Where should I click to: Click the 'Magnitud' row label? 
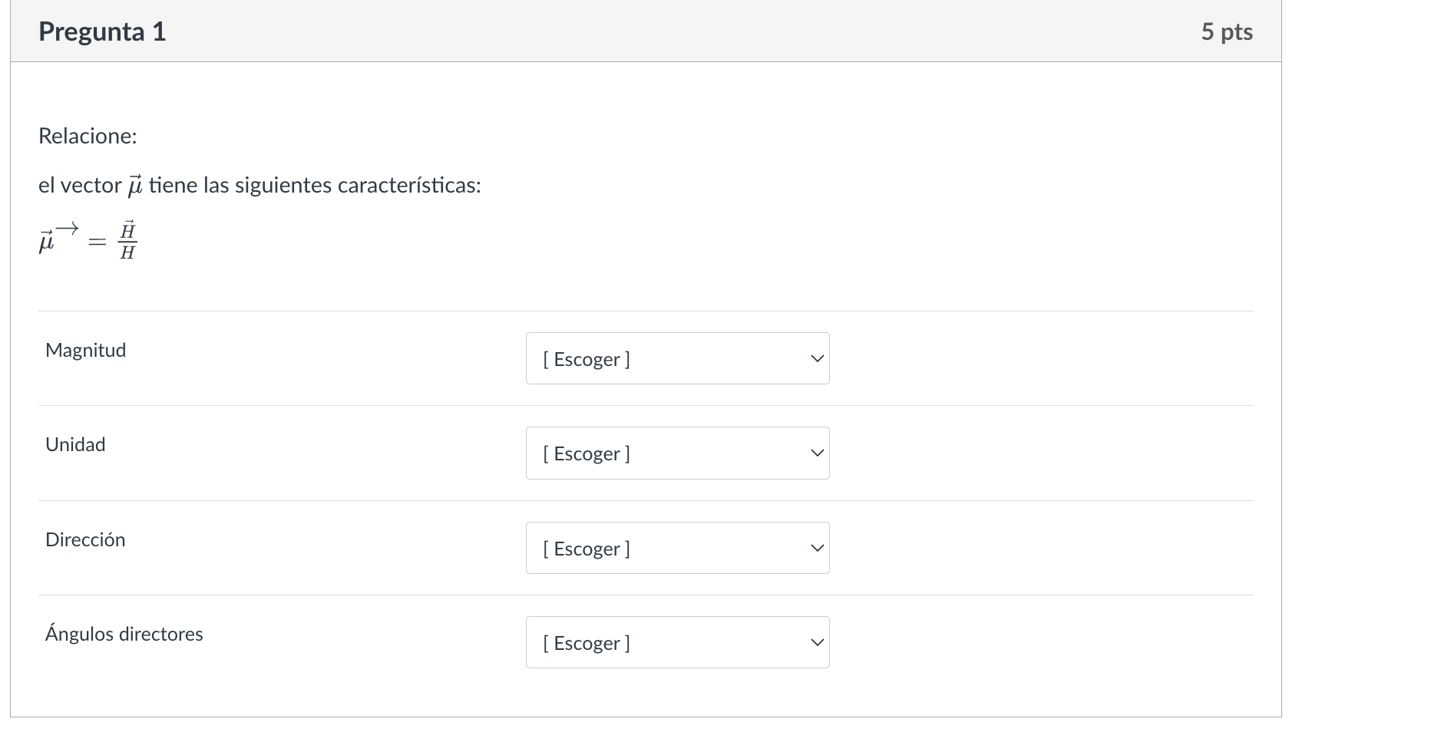(x=85, y=350)
